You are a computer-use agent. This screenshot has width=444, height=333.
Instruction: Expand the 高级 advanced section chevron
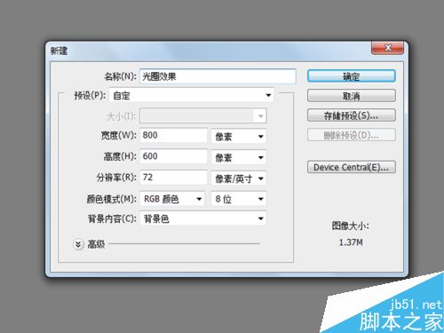pyautogui.click(x=78, y=244)
